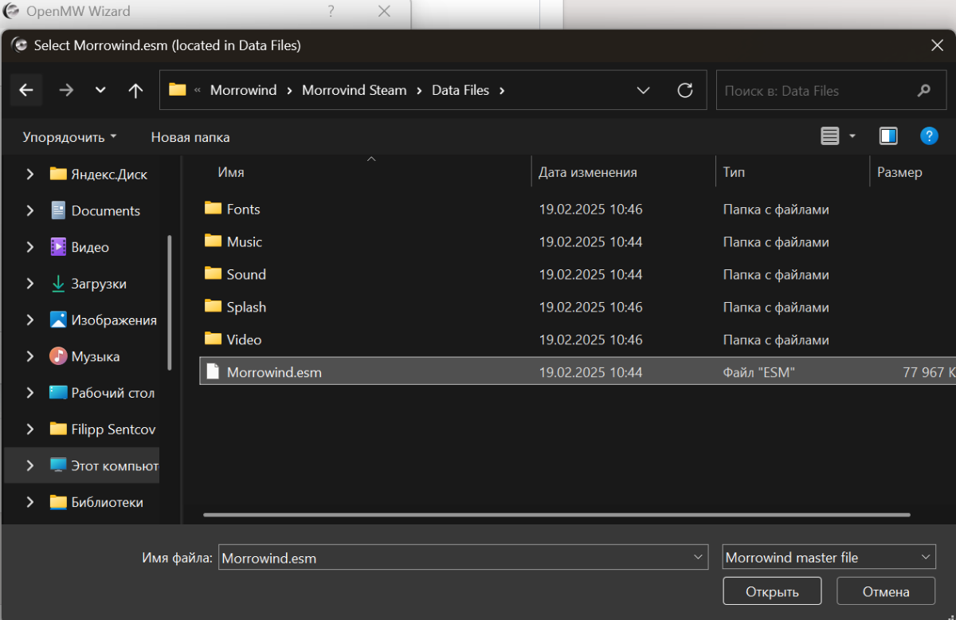Sort files by Дата изменения column

point(588,172)
